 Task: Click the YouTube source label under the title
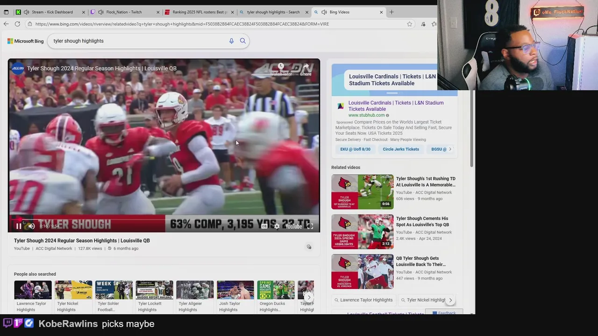[x=21, y=249]
